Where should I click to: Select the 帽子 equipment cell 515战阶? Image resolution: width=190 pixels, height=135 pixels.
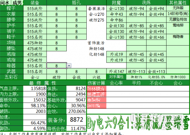35,9
